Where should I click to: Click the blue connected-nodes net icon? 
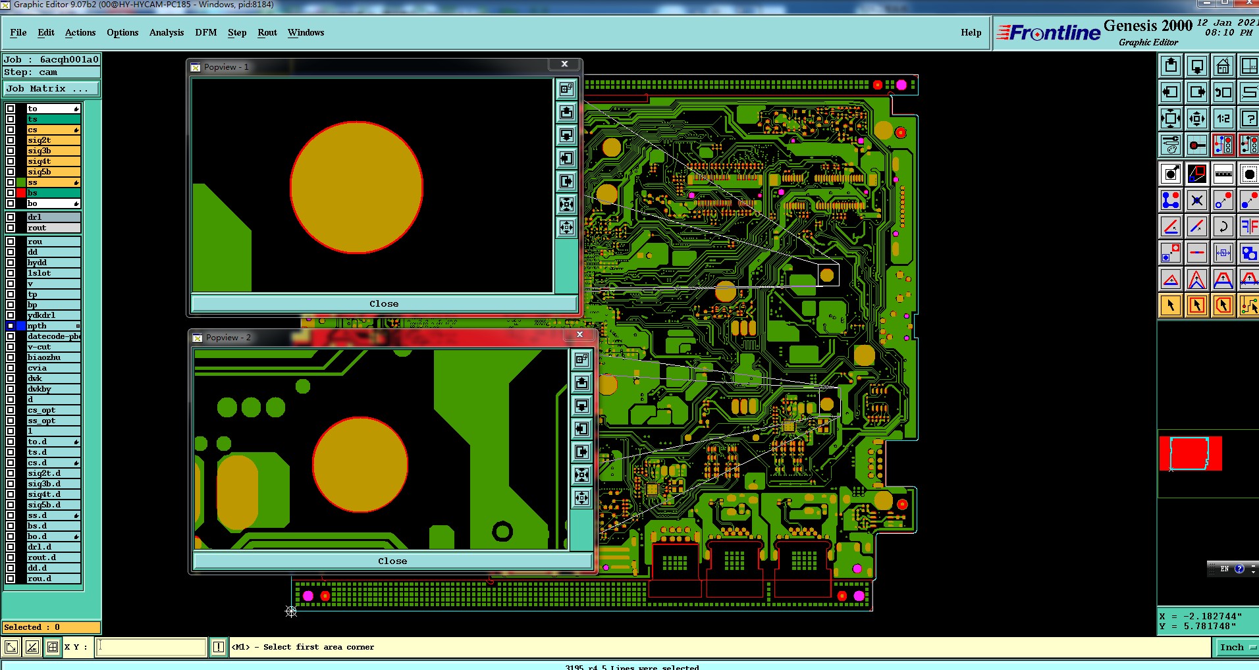(x=1171, y=200)
